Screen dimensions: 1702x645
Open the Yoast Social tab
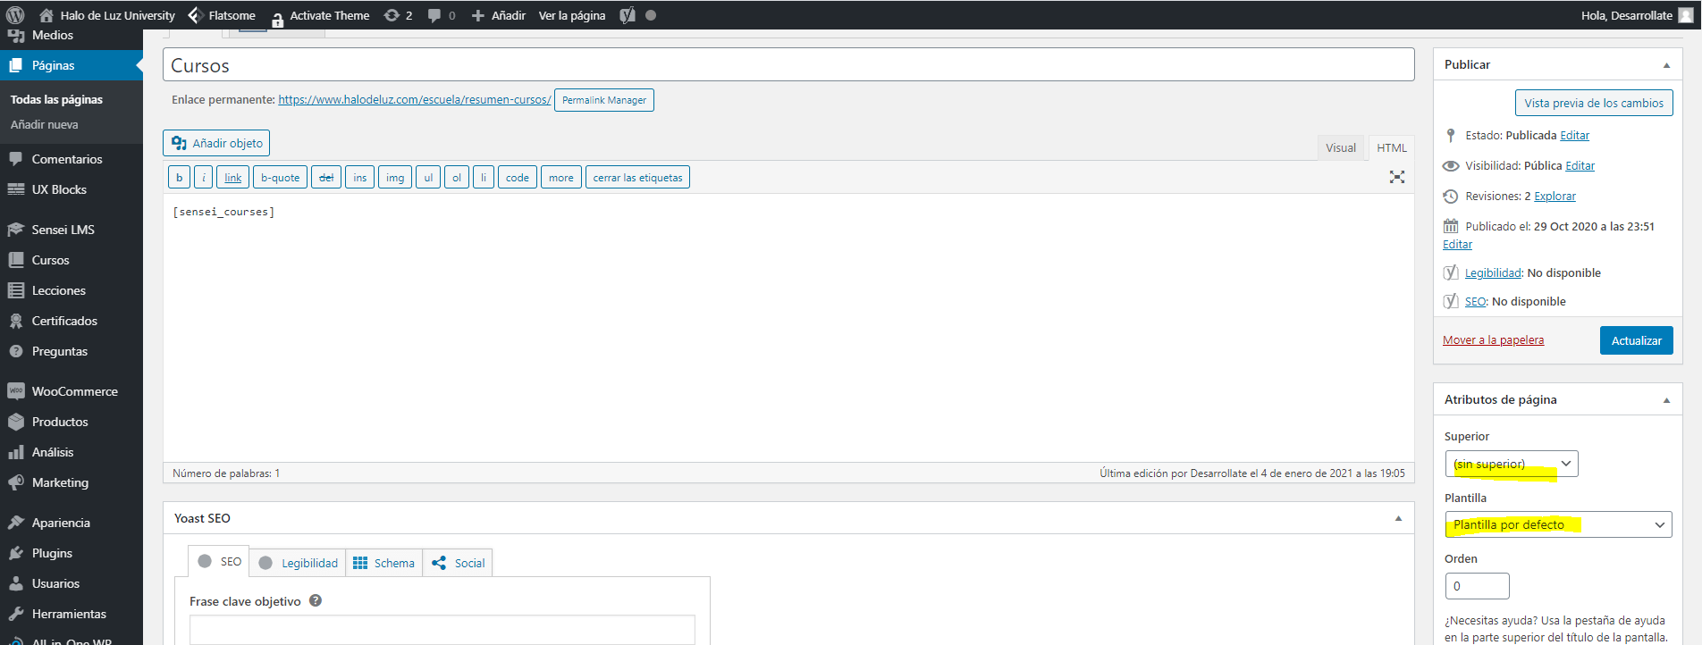point(458,563)
